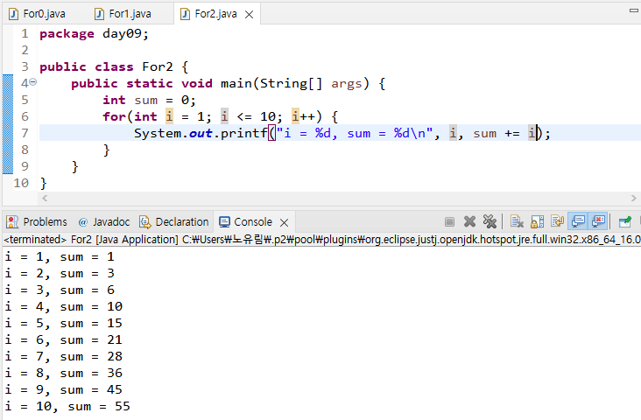Click the terminated For2 launch description

[x=322, y=240]
